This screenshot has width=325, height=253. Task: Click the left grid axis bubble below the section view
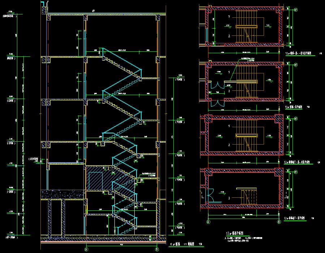click(x=86, y=249)
